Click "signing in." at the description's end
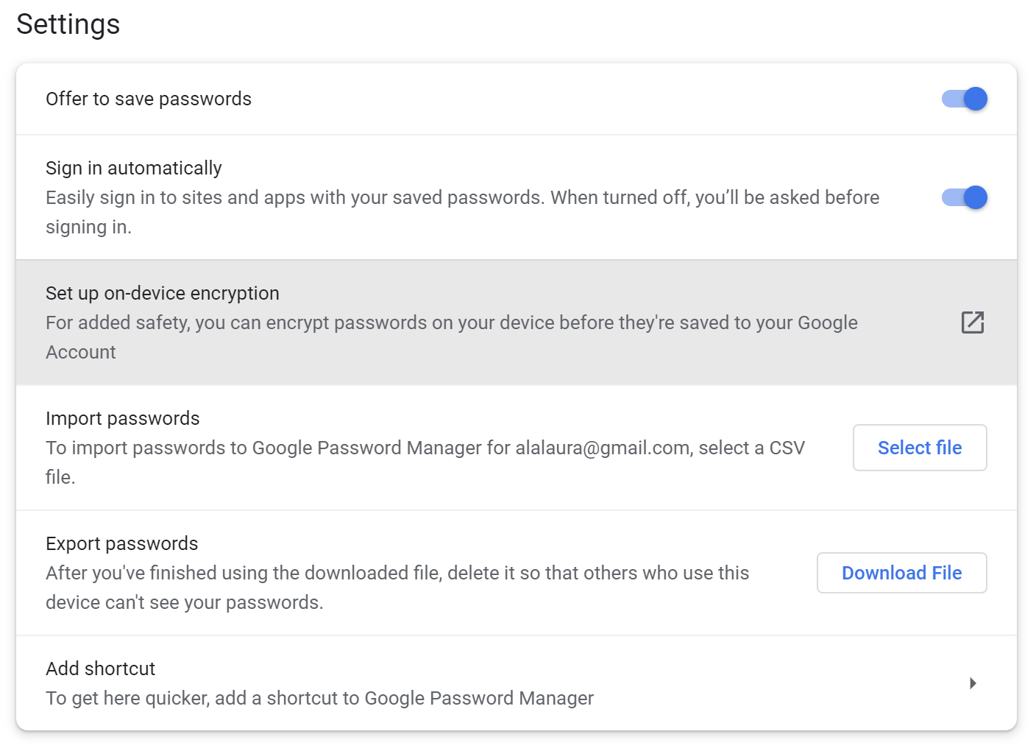The height and width of the screenshot is (751, 1036). pos(88,227)
